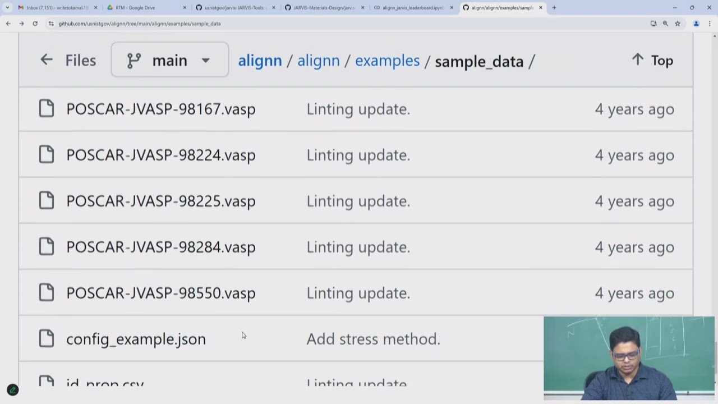Open the second alignn folder breadcrumb
The height and width of the screenshot is (404, 718).
[319, 61]
